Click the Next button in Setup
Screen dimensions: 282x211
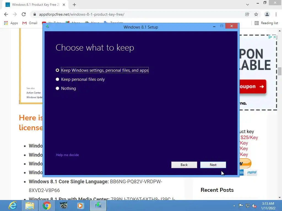(x=213, y=165)
